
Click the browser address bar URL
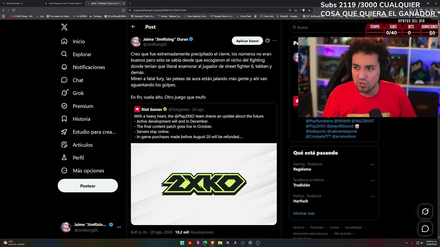coord(160,10)
